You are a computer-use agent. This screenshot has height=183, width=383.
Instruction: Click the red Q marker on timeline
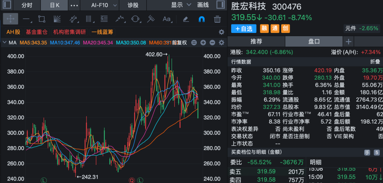click(132, 180)
